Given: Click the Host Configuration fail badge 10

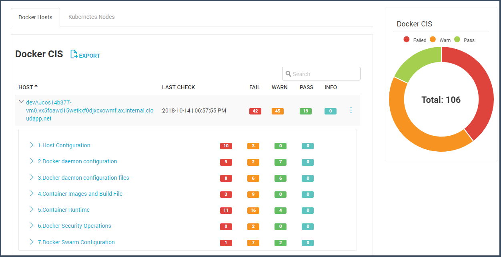Looking at the screenshot, I should click(x=226, y=146).
